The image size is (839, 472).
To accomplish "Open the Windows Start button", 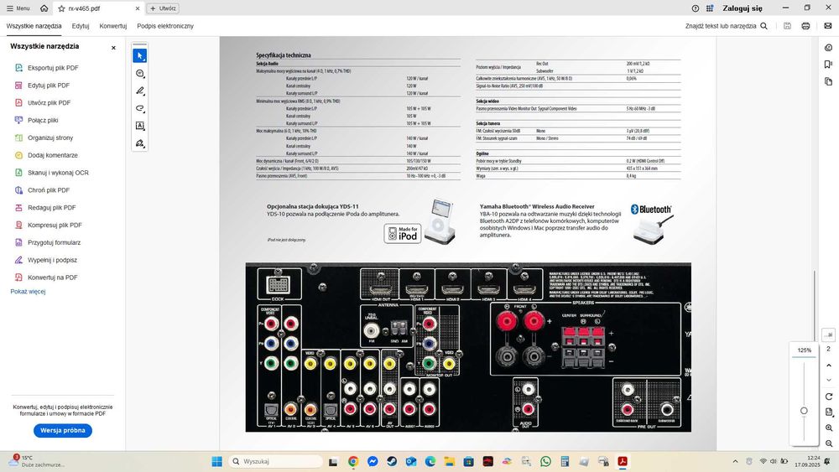I will (x=216, y=461).
